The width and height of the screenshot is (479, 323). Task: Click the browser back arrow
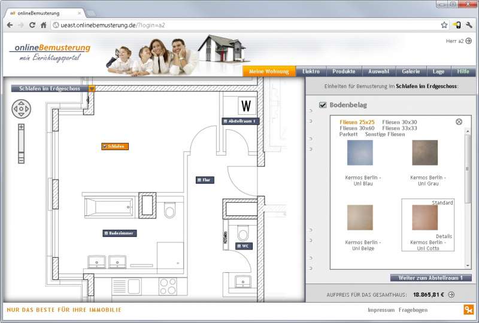pos(10,25)
